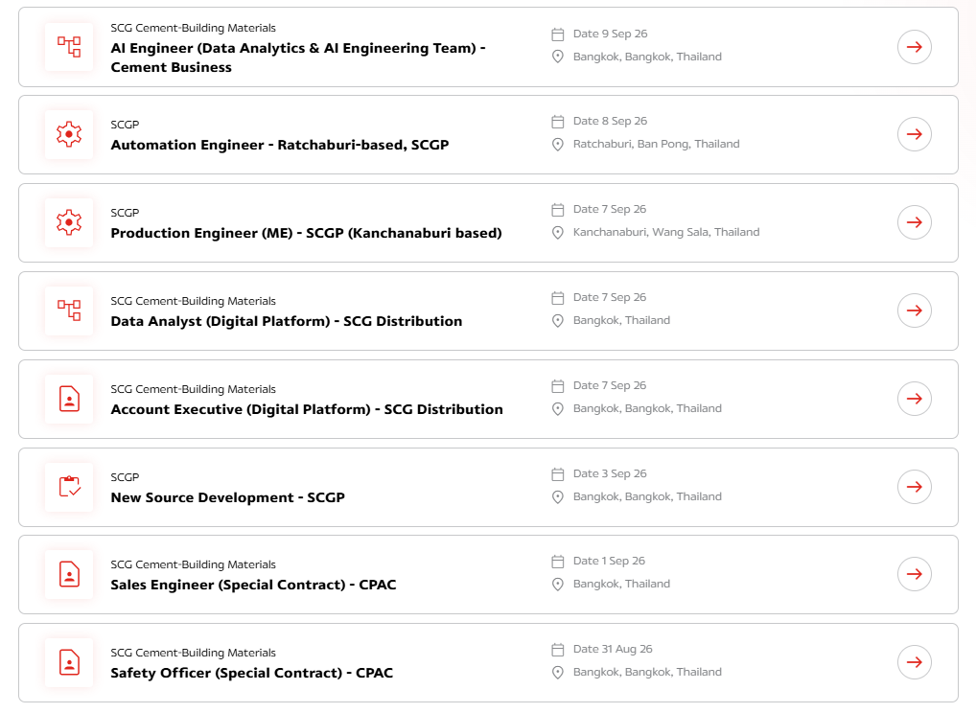The width and height of the screenshot is (976, 713).
Task: Open AI Engineer (Data Analytics) job title
Action: click(x=297, y=57)
